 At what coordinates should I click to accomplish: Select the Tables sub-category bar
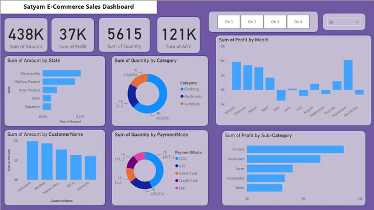pos(265,188)
